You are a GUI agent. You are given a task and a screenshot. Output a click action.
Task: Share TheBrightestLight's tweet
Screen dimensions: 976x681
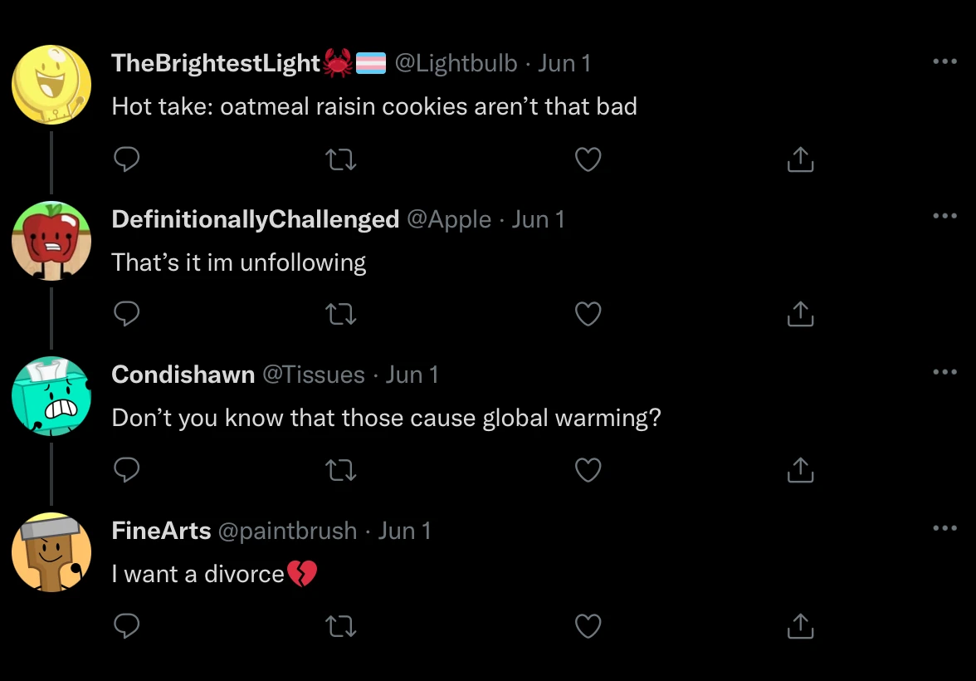tap(799, 159)
